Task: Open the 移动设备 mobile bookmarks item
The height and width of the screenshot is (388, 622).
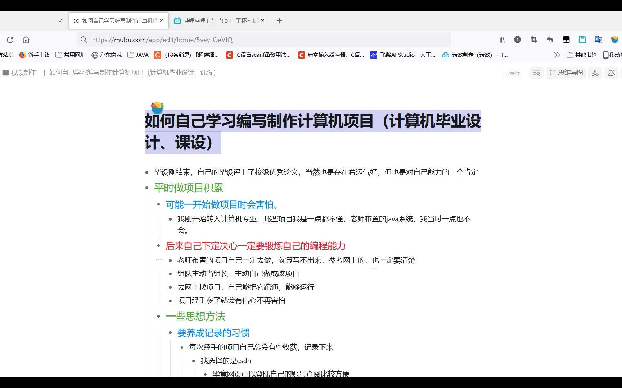Action: coord(612,55)
